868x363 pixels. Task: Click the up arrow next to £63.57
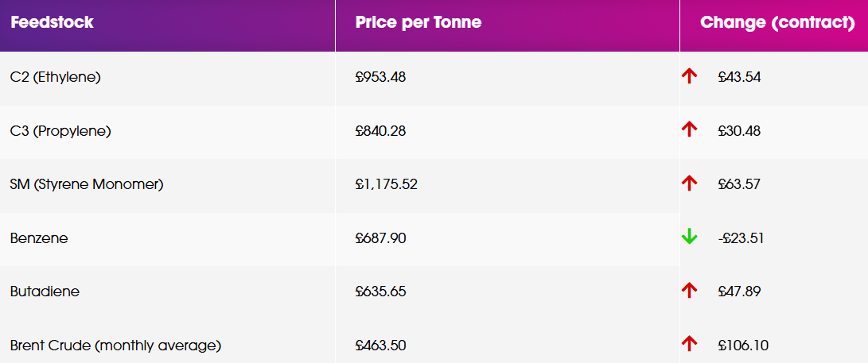pyautogui.click(x=689, y=183)
